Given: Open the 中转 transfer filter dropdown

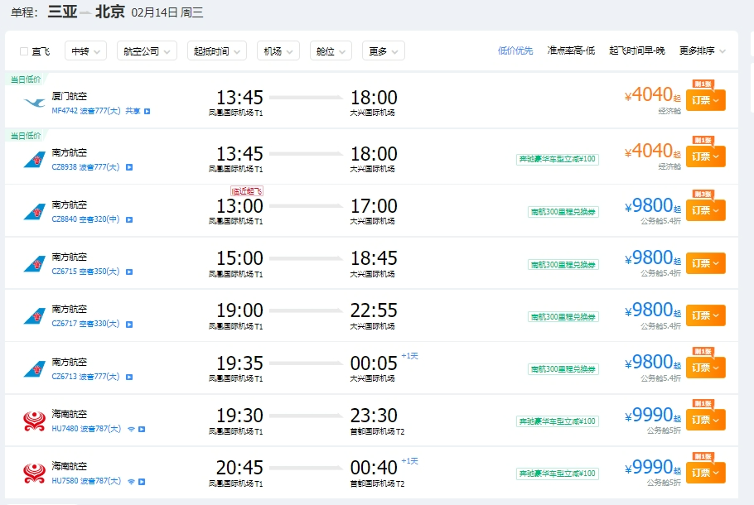Looking at the screenshot, I should tap(86, 51).
